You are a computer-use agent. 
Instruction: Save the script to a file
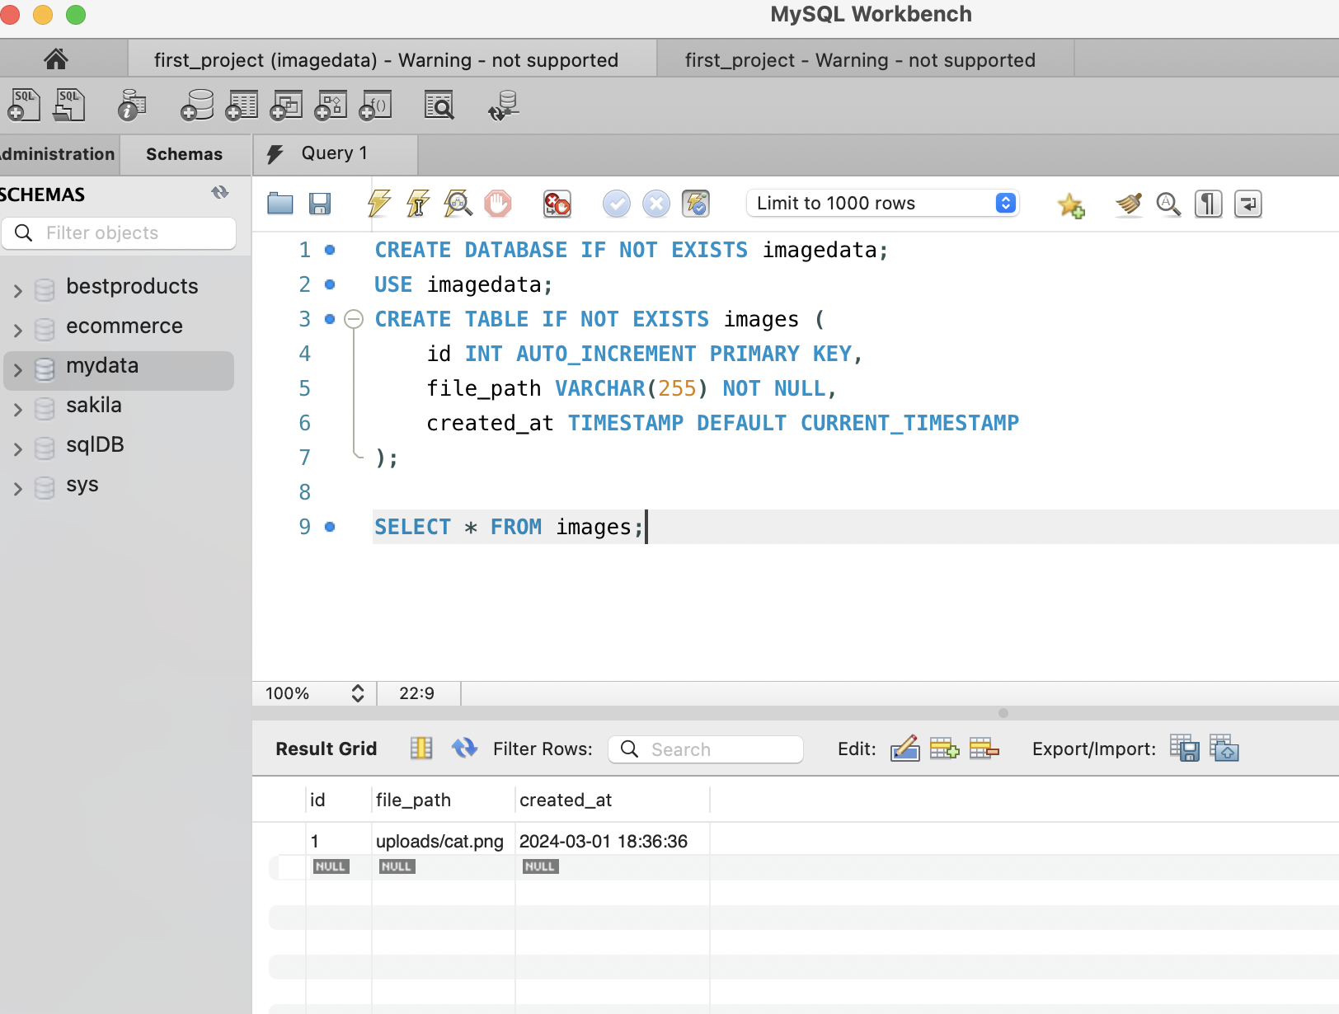pos(320,204)
